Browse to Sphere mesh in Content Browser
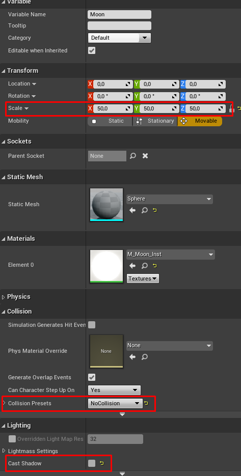Viewport: 241px width, 476px height. tap(145, 210)
